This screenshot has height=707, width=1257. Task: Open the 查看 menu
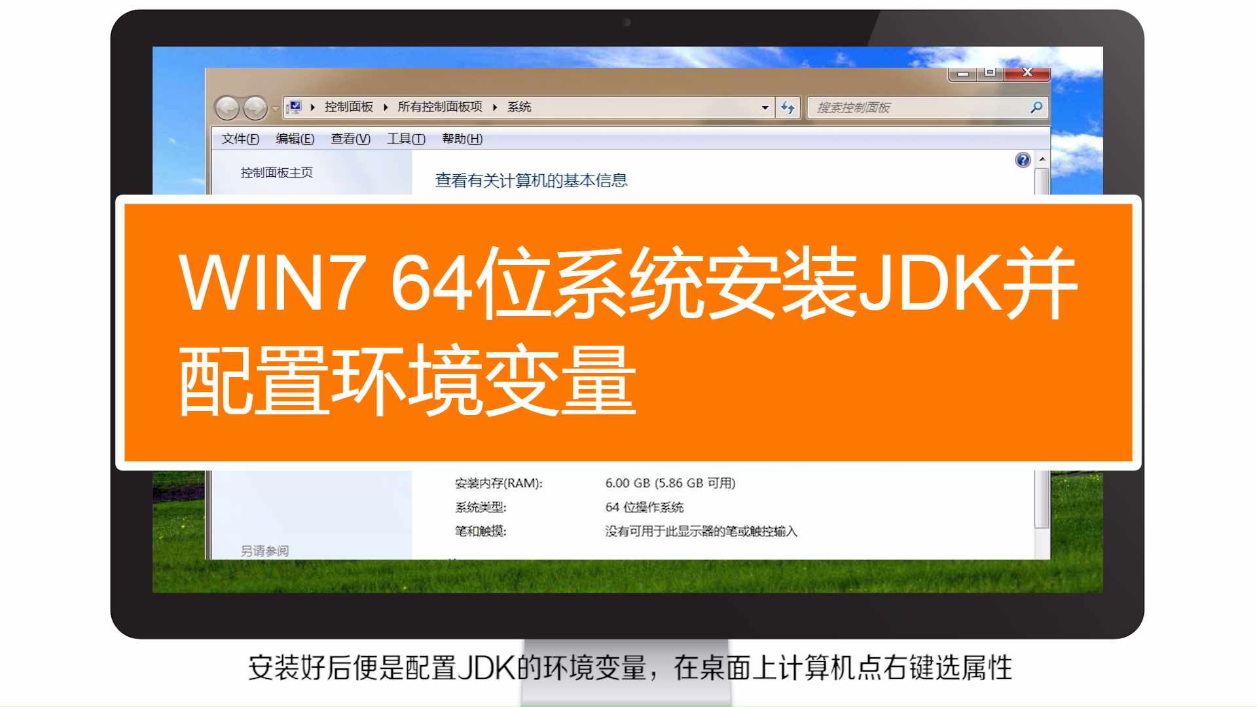pyautogui.click(x=349, y=139)
